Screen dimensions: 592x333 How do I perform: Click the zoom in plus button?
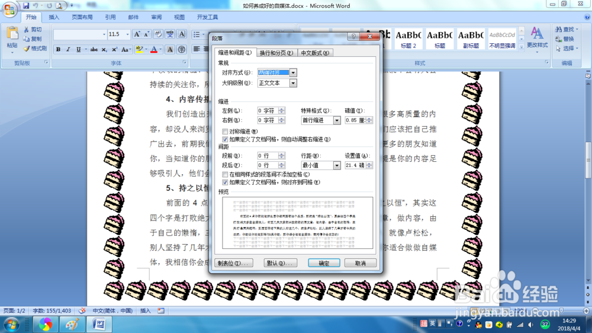point(586,310)
